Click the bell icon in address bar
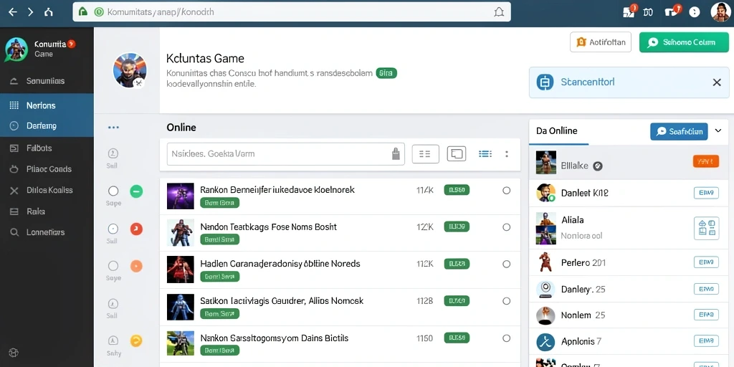The height and width of the screenshot is (367, 734). (x=499, y=12)
